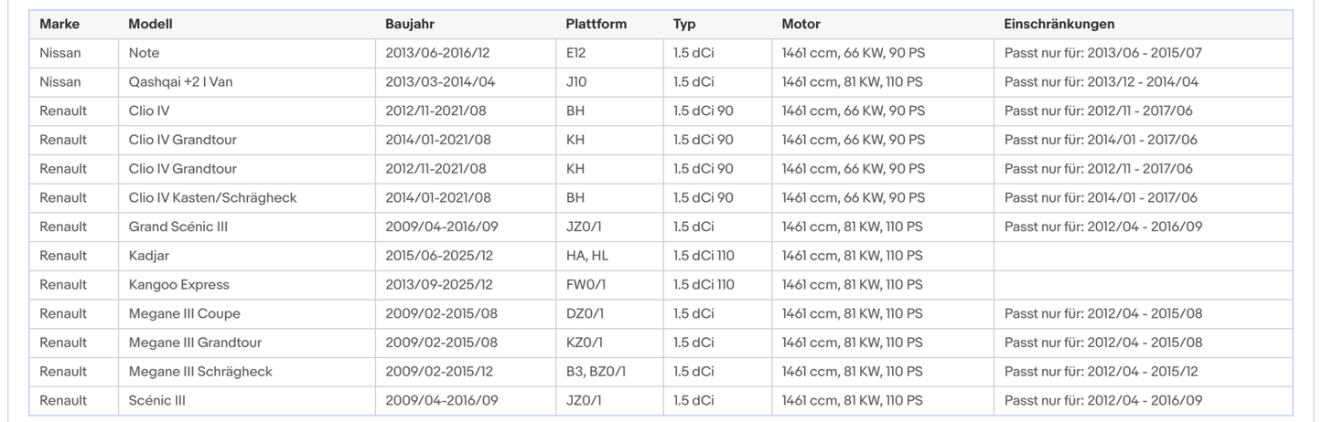Click the Megane III Grandtour cell
Screen dimensions: 1322x422
click(195, 343)
